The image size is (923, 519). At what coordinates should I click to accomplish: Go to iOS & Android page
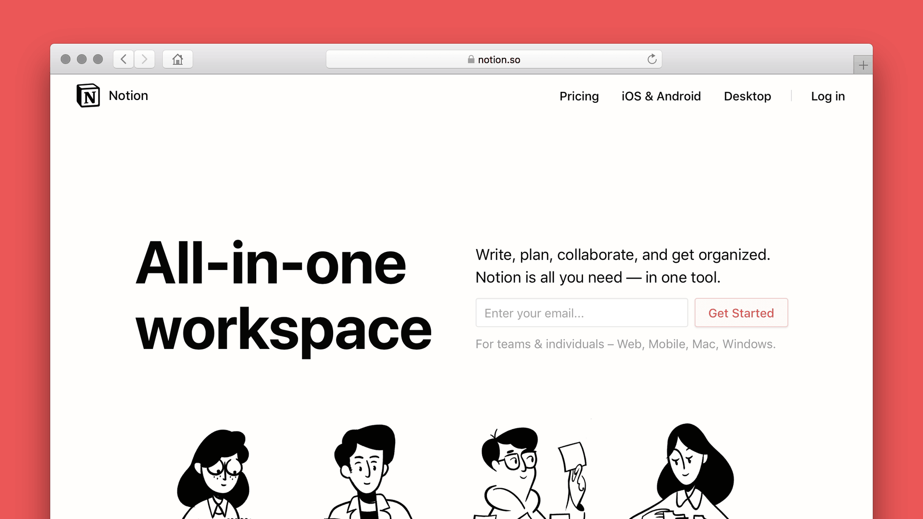661,96
